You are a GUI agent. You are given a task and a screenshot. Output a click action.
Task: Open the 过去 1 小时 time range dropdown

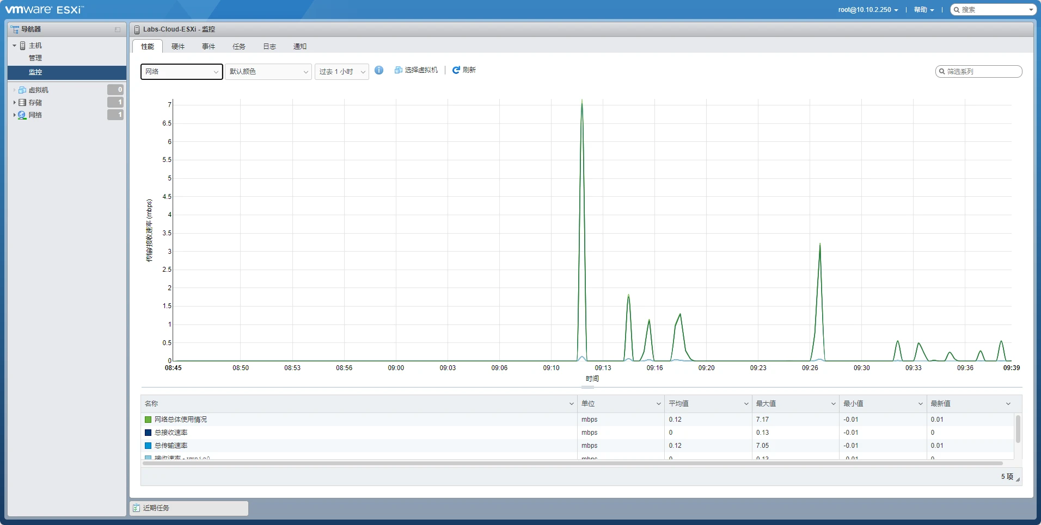341,72
